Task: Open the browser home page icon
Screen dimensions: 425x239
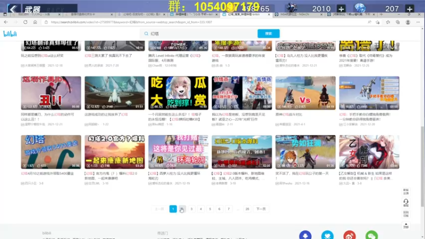Action: (35, 22)
